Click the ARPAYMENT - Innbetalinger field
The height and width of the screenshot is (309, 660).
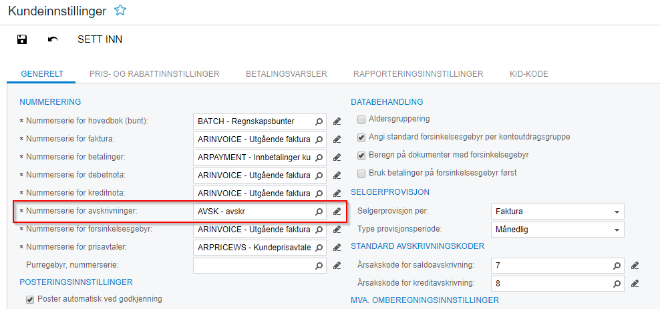pyautogui.click(x=260, y=158)
